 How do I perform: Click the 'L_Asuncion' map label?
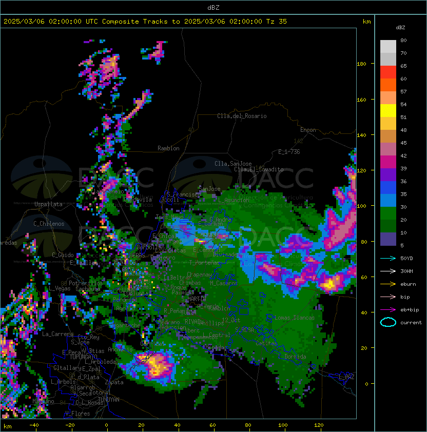(234, 200)
